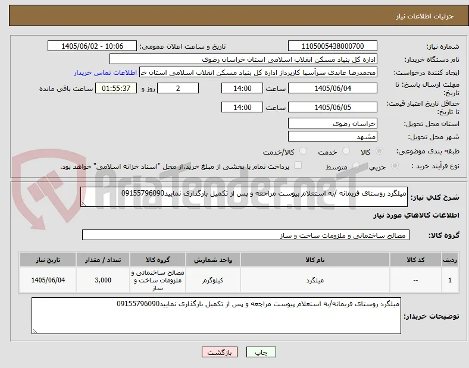Image resolution: width=469 pixels, height=368 pixels.
Task: Click the remaining days field showing 2
Action: pyautogui.click(x=178, y=88)
